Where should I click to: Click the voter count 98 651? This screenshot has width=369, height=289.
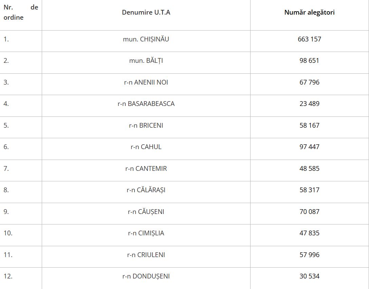tap(310, 61)
